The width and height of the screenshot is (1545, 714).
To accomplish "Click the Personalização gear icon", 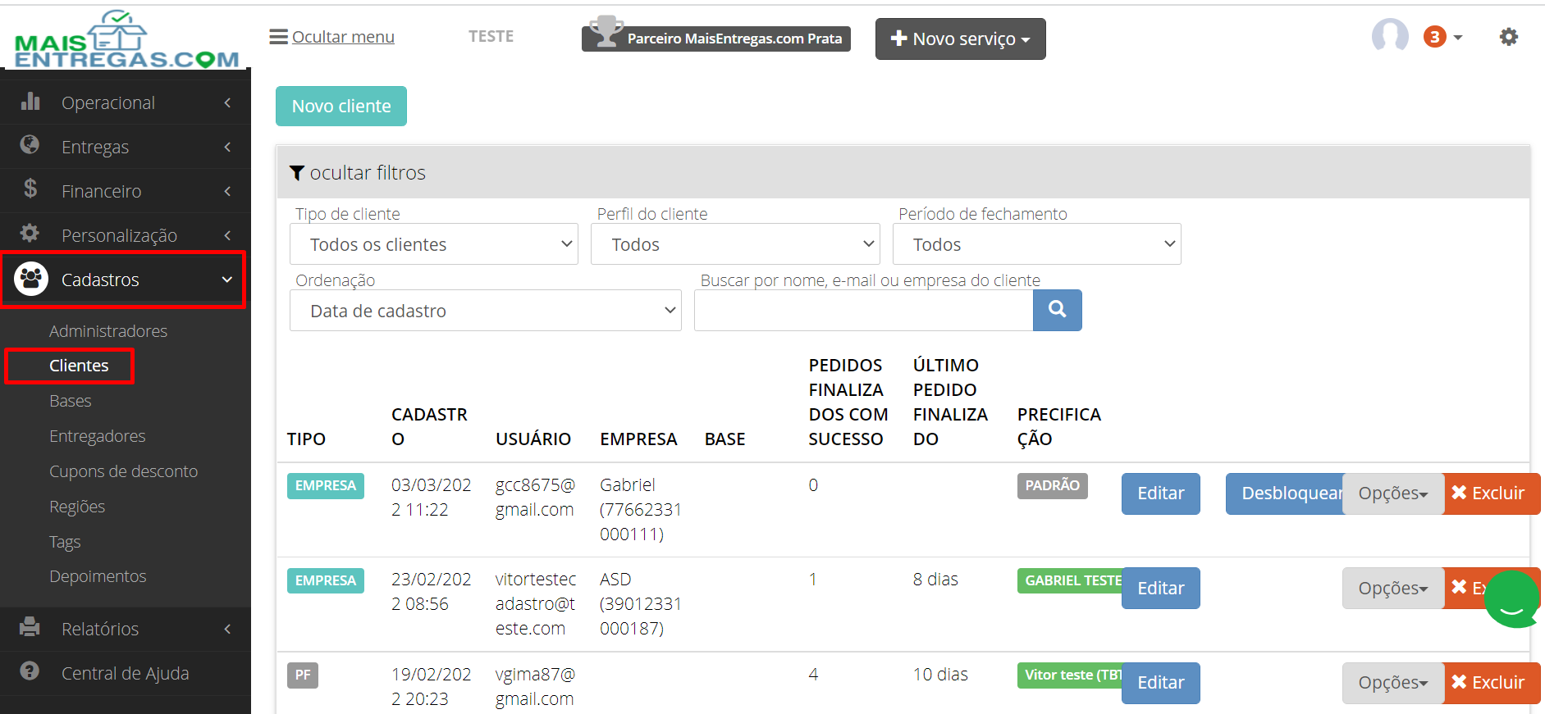I will coord(30,234).
